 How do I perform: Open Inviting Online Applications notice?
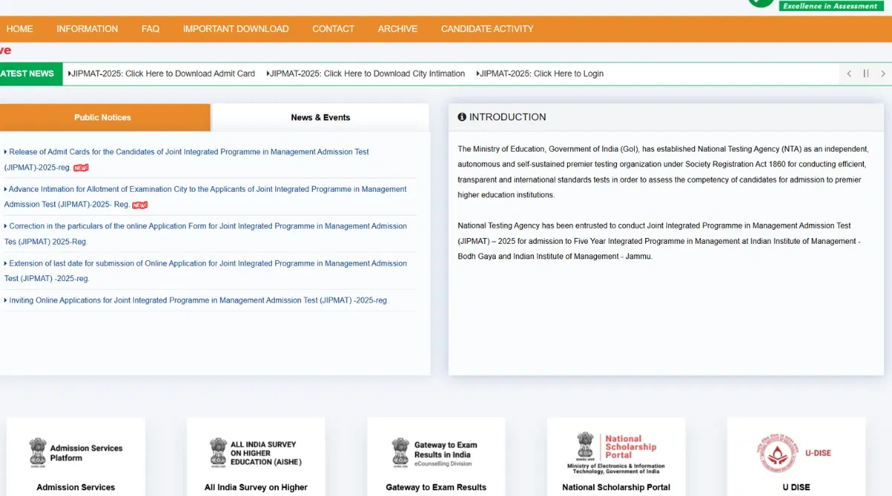click(198, 300)
